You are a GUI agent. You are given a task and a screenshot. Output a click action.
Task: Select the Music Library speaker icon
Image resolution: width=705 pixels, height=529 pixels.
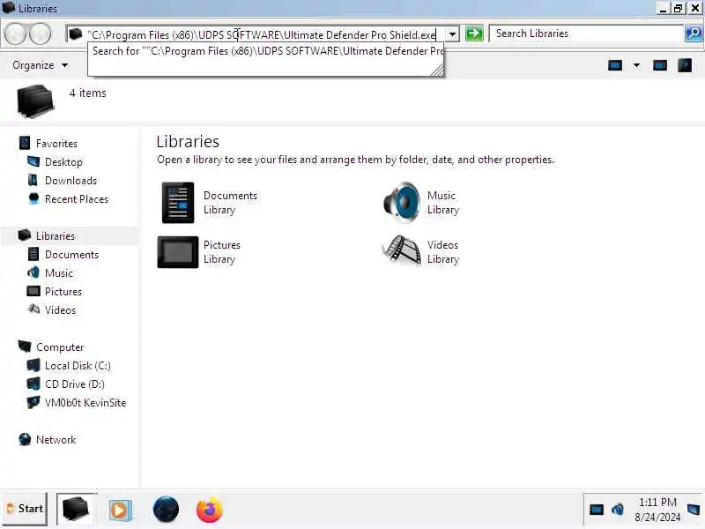click(x=402, y=203)
